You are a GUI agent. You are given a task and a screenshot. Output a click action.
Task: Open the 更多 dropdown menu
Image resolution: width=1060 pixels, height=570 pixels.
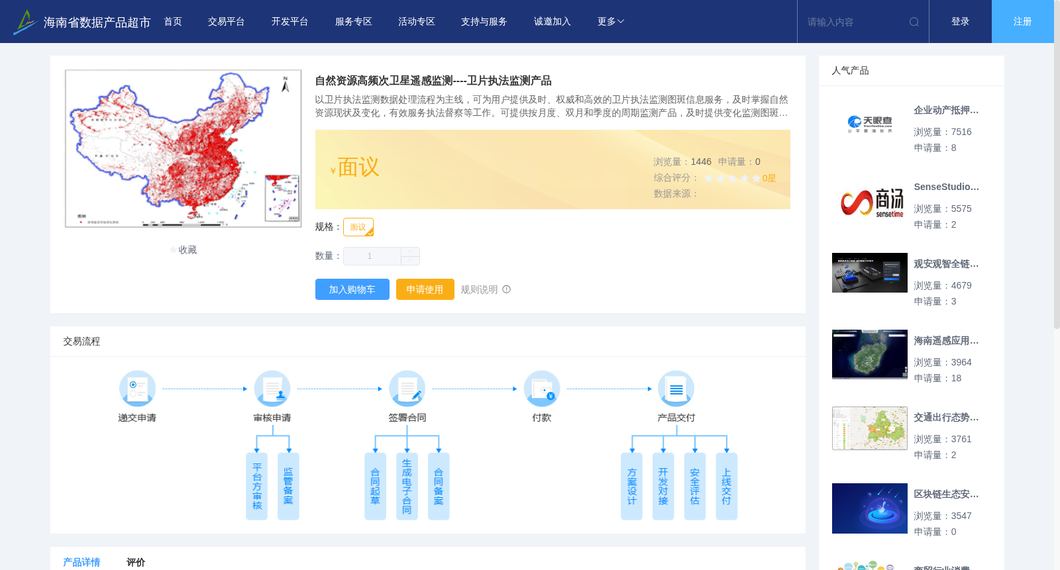(x=610, y=22)
